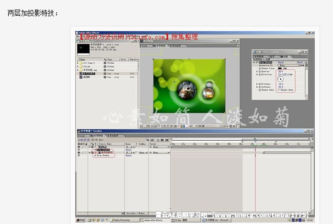Click the Direction angle dial
Viewport: 333px width, 224px height.
(x=281, y=79)
